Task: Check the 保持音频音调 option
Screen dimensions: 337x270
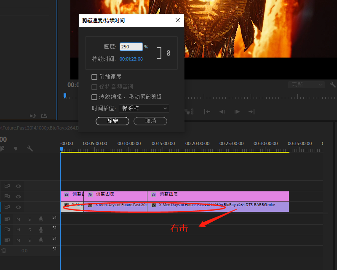Action: pyautogui.click(x=94, y=87)
